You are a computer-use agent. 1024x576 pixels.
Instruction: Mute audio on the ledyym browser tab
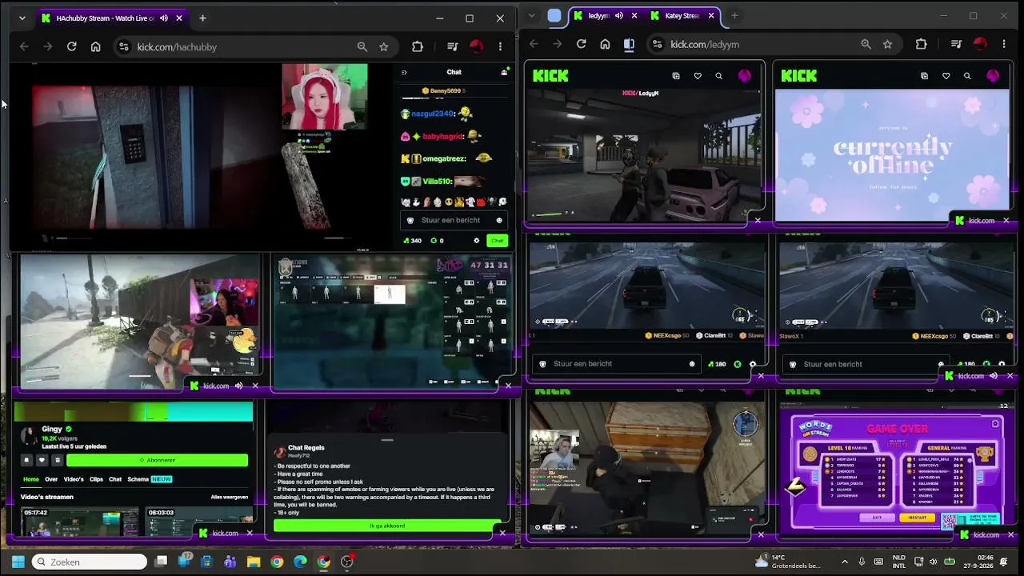pyautogui.click(x=618, y=15)
